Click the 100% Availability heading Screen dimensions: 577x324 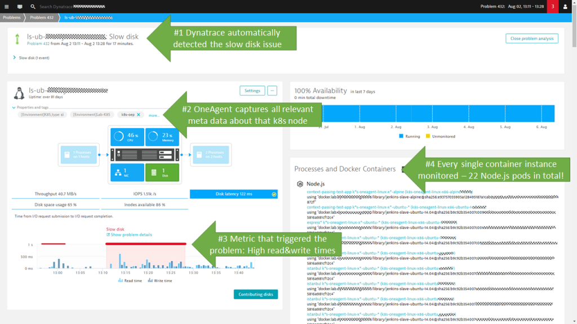point(321,91)
